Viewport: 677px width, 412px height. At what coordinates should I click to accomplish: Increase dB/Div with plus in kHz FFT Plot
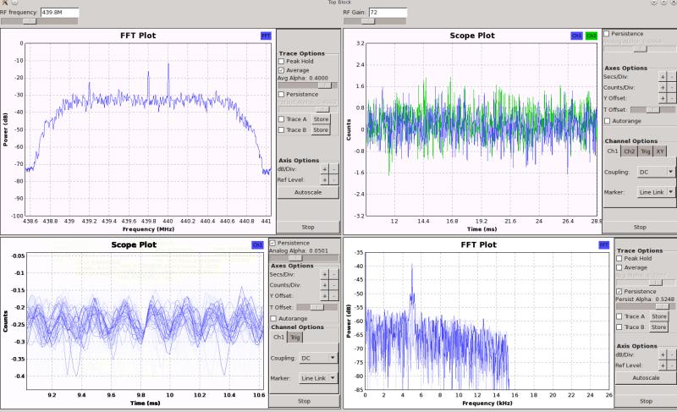click(663, 355)
